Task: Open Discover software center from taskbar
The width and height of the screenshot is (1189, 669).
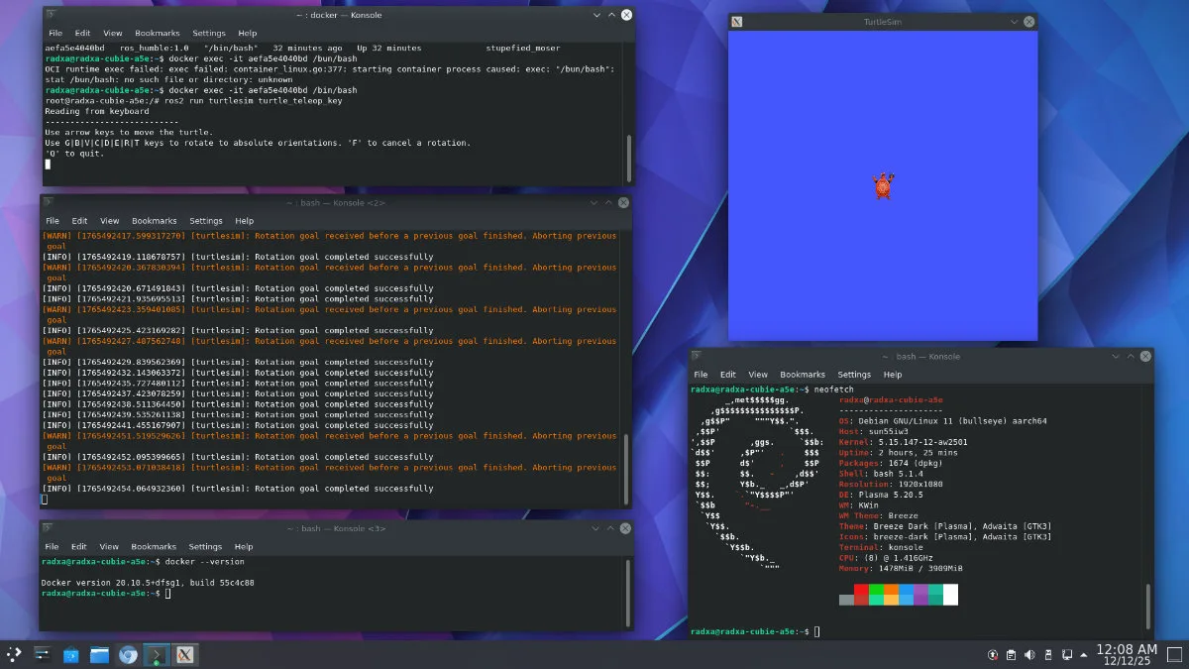Action: 71,654
